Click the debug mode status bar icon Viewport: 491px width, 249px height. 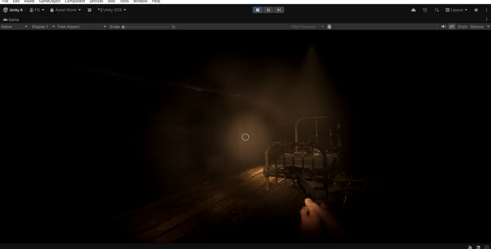[470, 247]
